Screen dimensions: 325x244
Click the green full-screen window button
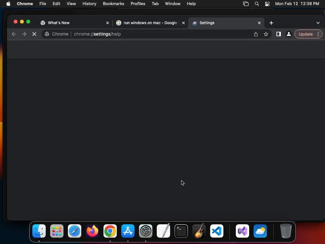[28, 22]
